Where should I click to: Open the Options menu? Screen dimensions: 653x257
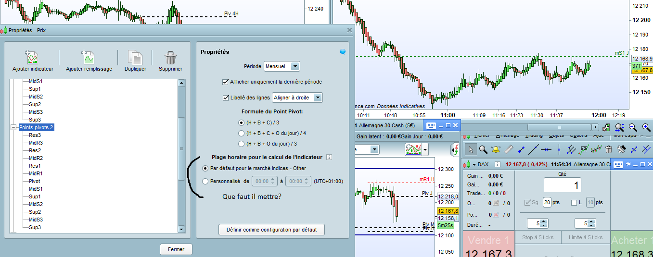coord(579,135)
